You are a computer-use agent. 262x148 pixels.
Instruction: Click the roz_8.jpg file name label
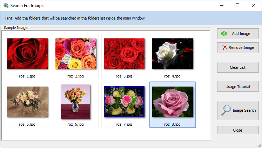pyautogui.click(x=172, y=124)
